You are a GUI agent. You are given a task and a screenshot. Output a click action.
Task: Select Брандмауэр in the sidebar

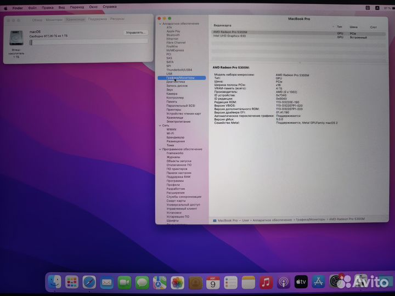click(x=176, y=138)
